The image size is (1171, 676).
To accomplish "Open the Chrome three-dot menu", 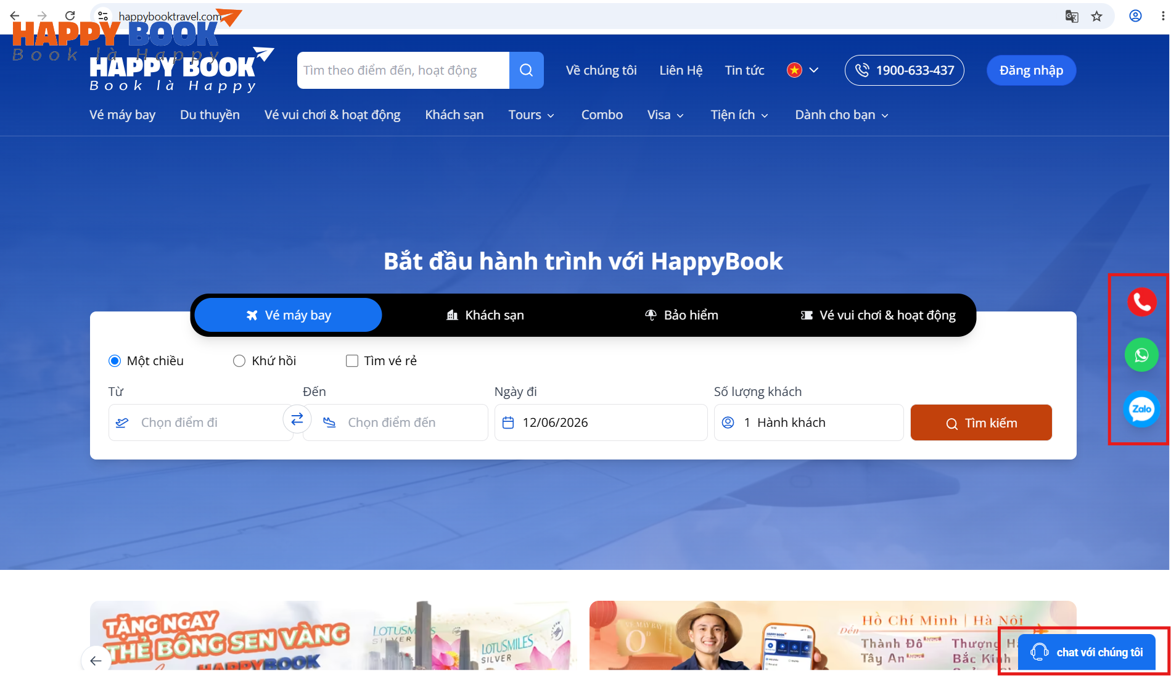I will [1162, 16].
